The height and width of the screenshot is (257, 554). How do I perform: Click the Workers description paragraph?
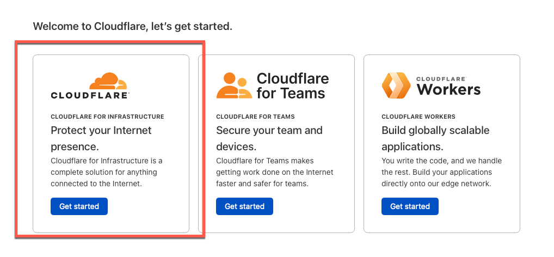tap(442, 172)
